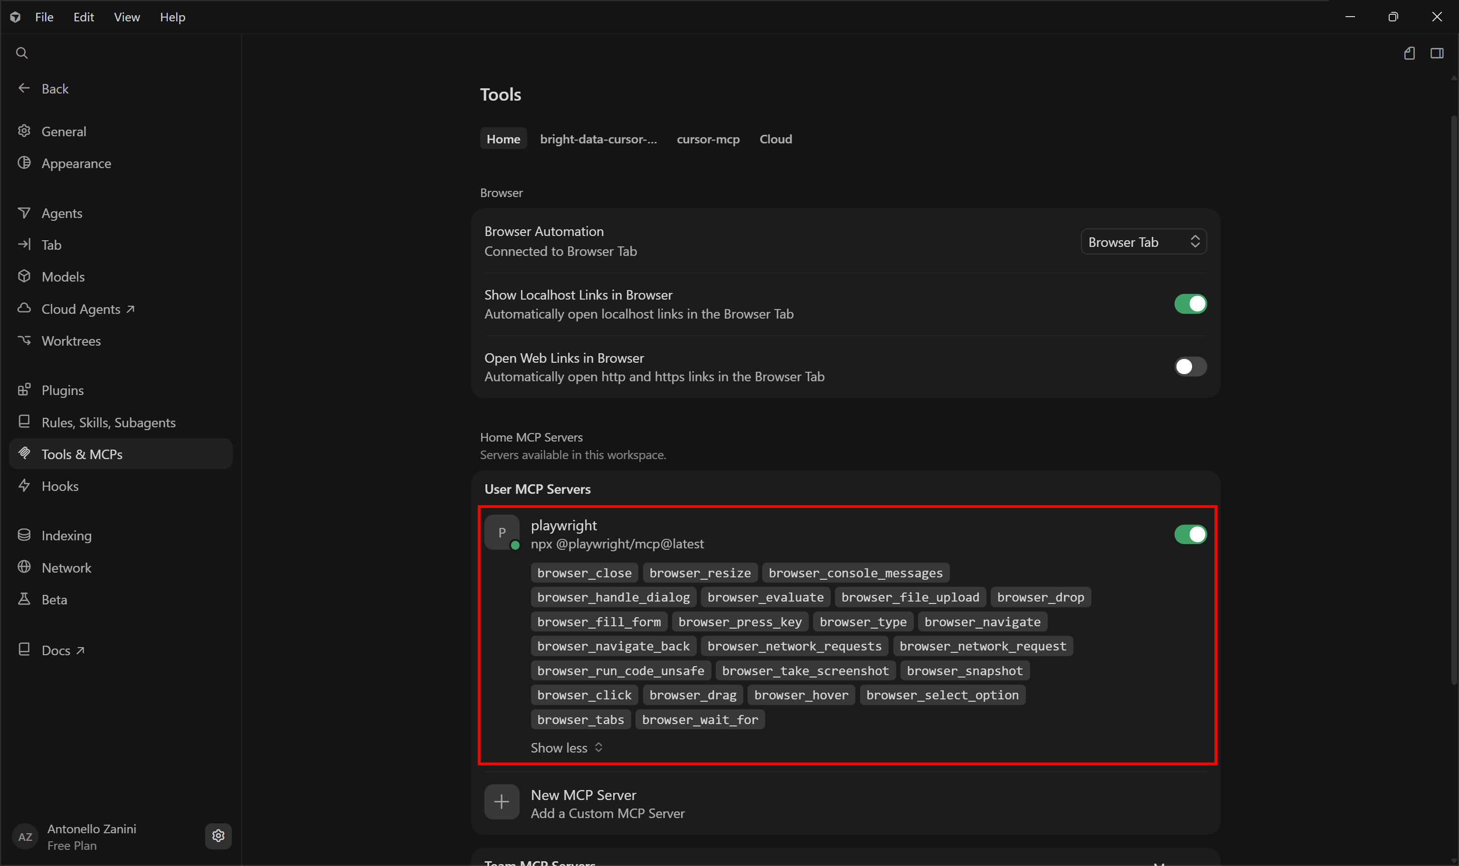Switch to cursor-mcp tab

[708, 139]
